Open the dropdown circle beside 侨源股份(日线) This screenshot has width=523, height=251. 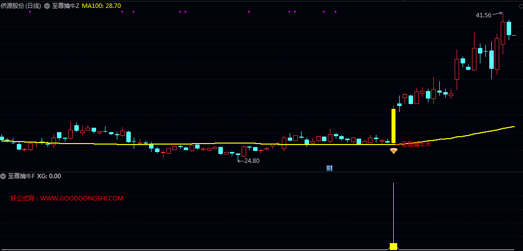47,5
